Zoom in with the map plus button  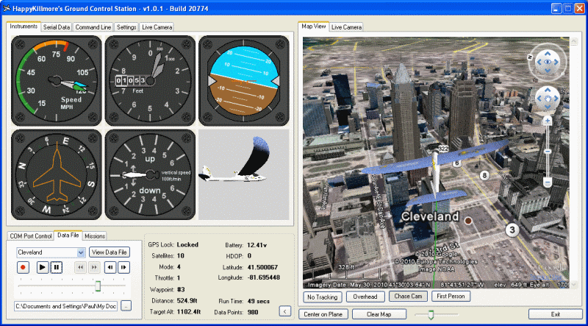pyautogui.click(x=548, y=121)
